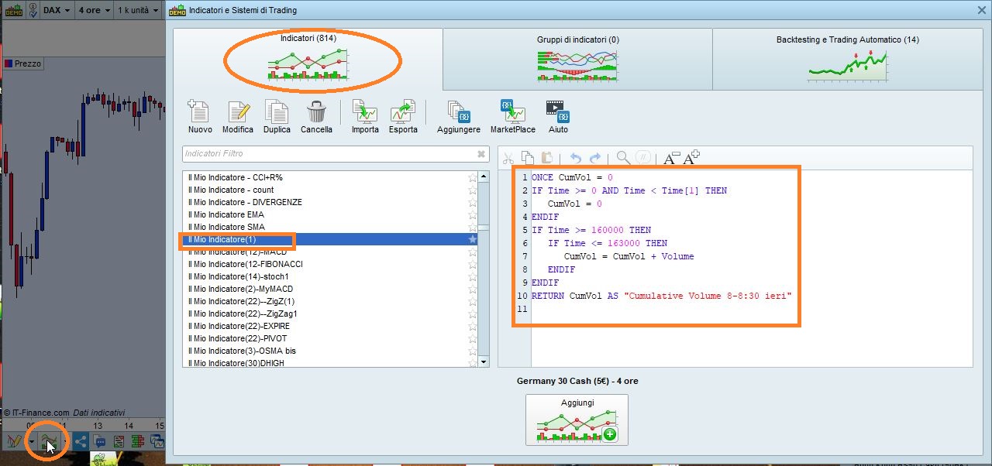Click the chat bubble icon in chart toolbar
Viewport: 992px width, 466px height.
pos(100,442)
